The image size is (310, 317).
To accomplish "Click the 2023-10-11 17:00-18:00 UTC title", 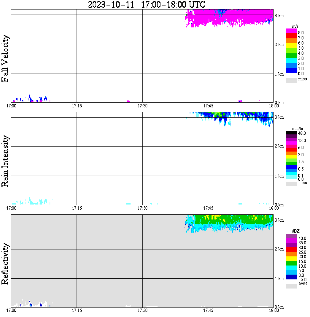I will (x=146, y=4).
